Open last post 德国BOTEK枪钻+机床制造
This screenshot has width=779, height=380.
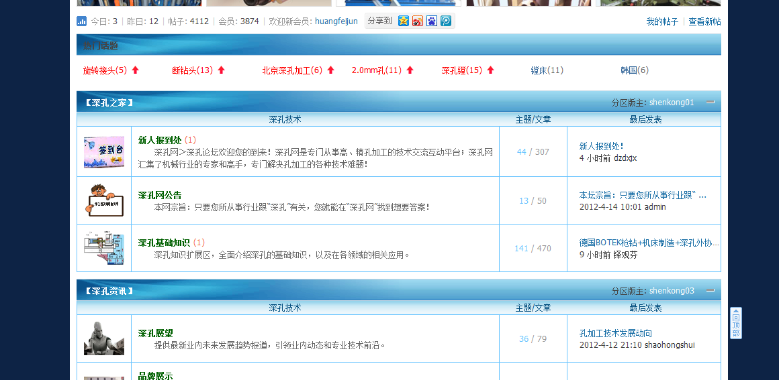click(649, 243)
